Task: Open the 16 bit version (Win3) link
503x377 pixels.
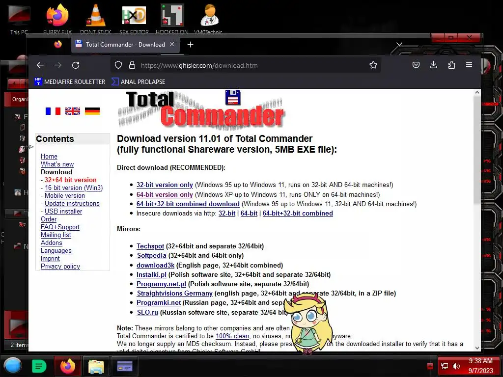Action: coord(74,188)
